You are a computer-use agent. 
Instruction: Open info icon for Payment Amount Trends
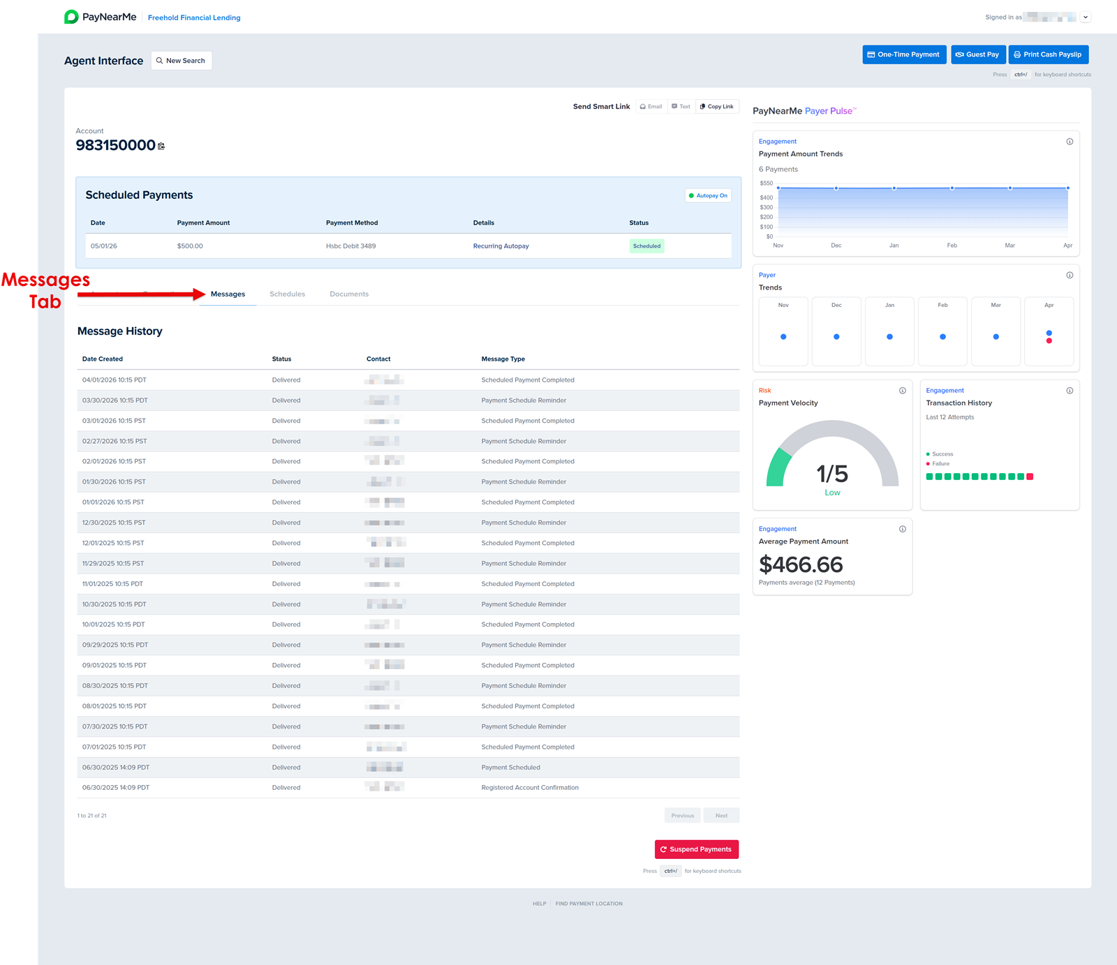click(1069, 142)
